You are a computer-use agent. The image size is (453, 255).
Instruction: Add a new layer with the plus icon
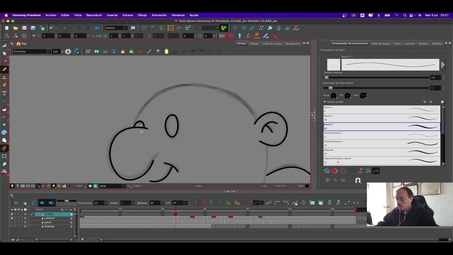62,209
